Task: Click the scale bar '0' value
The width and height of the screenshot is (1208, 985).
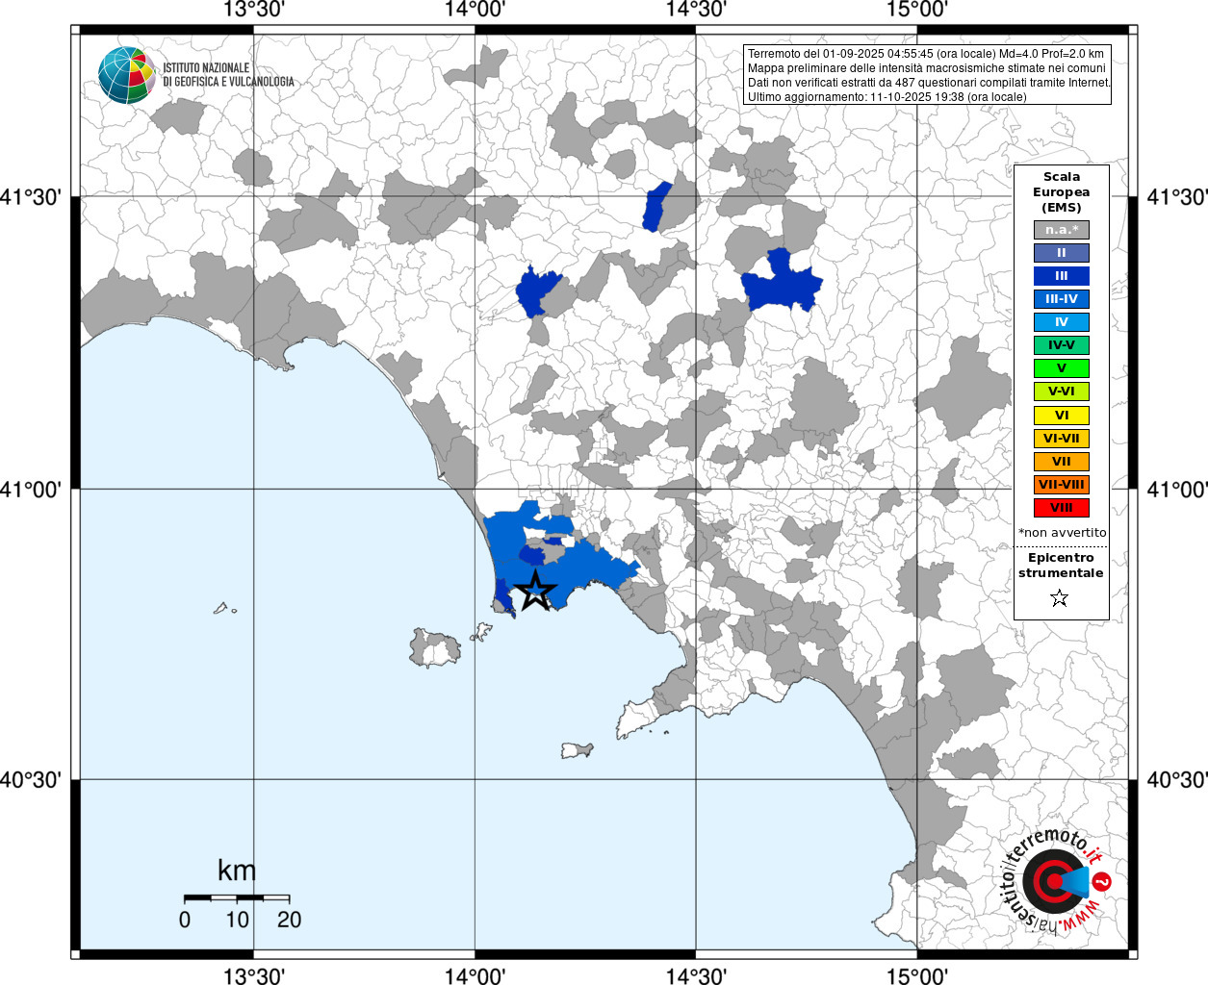Action: coord(185,920)
